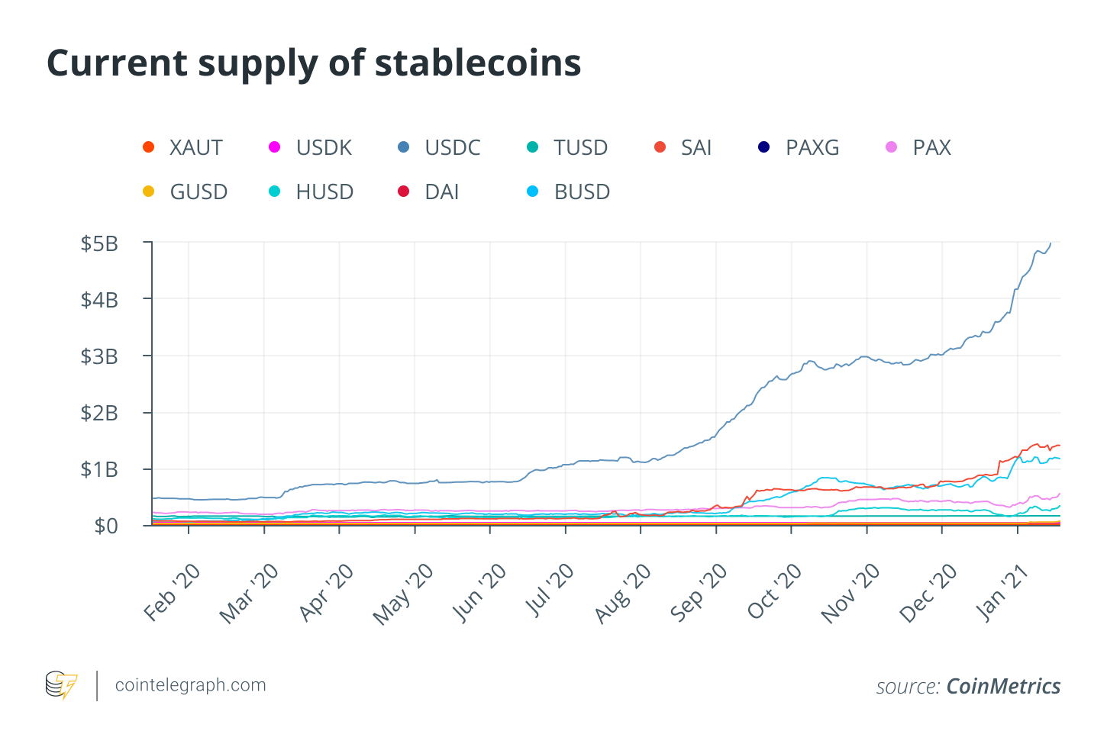This screenshot has width=1107, height=747.
Task: Click the Sep '20 x-axis label
Action: (x=699, y=592)
